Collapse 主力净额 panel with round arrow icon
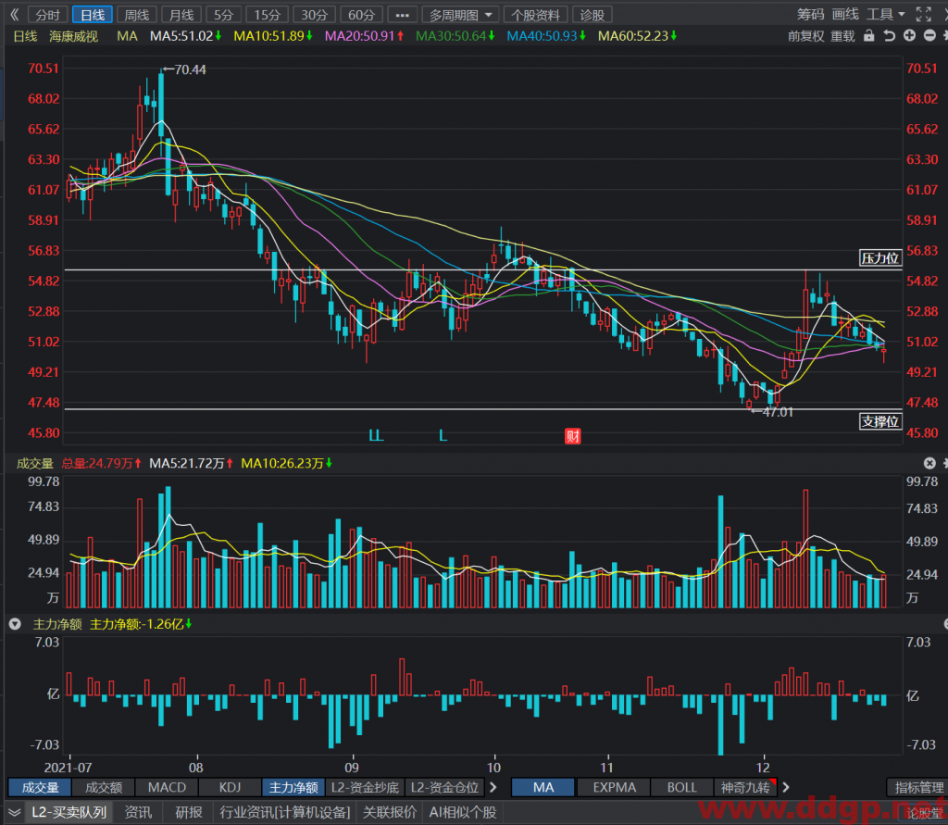This screenshot has height=825, width=948. pos(15,624)
